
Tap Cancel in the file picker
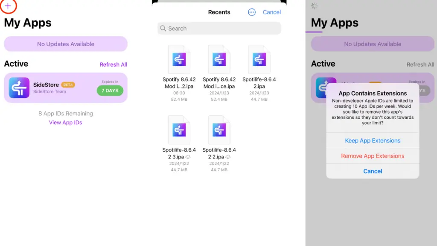click(272, 12)
